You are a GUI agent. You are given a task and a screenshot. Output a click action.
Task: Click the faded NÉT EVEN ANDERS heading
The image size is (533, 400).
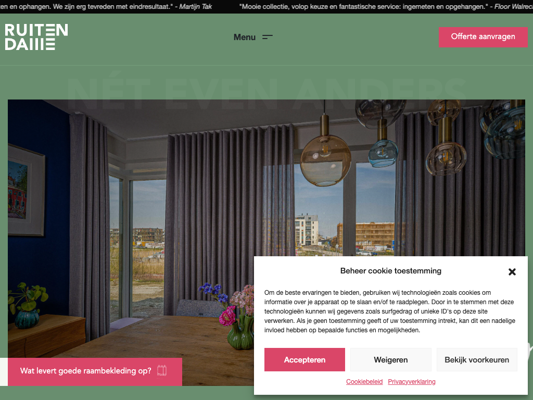point(266,93)
